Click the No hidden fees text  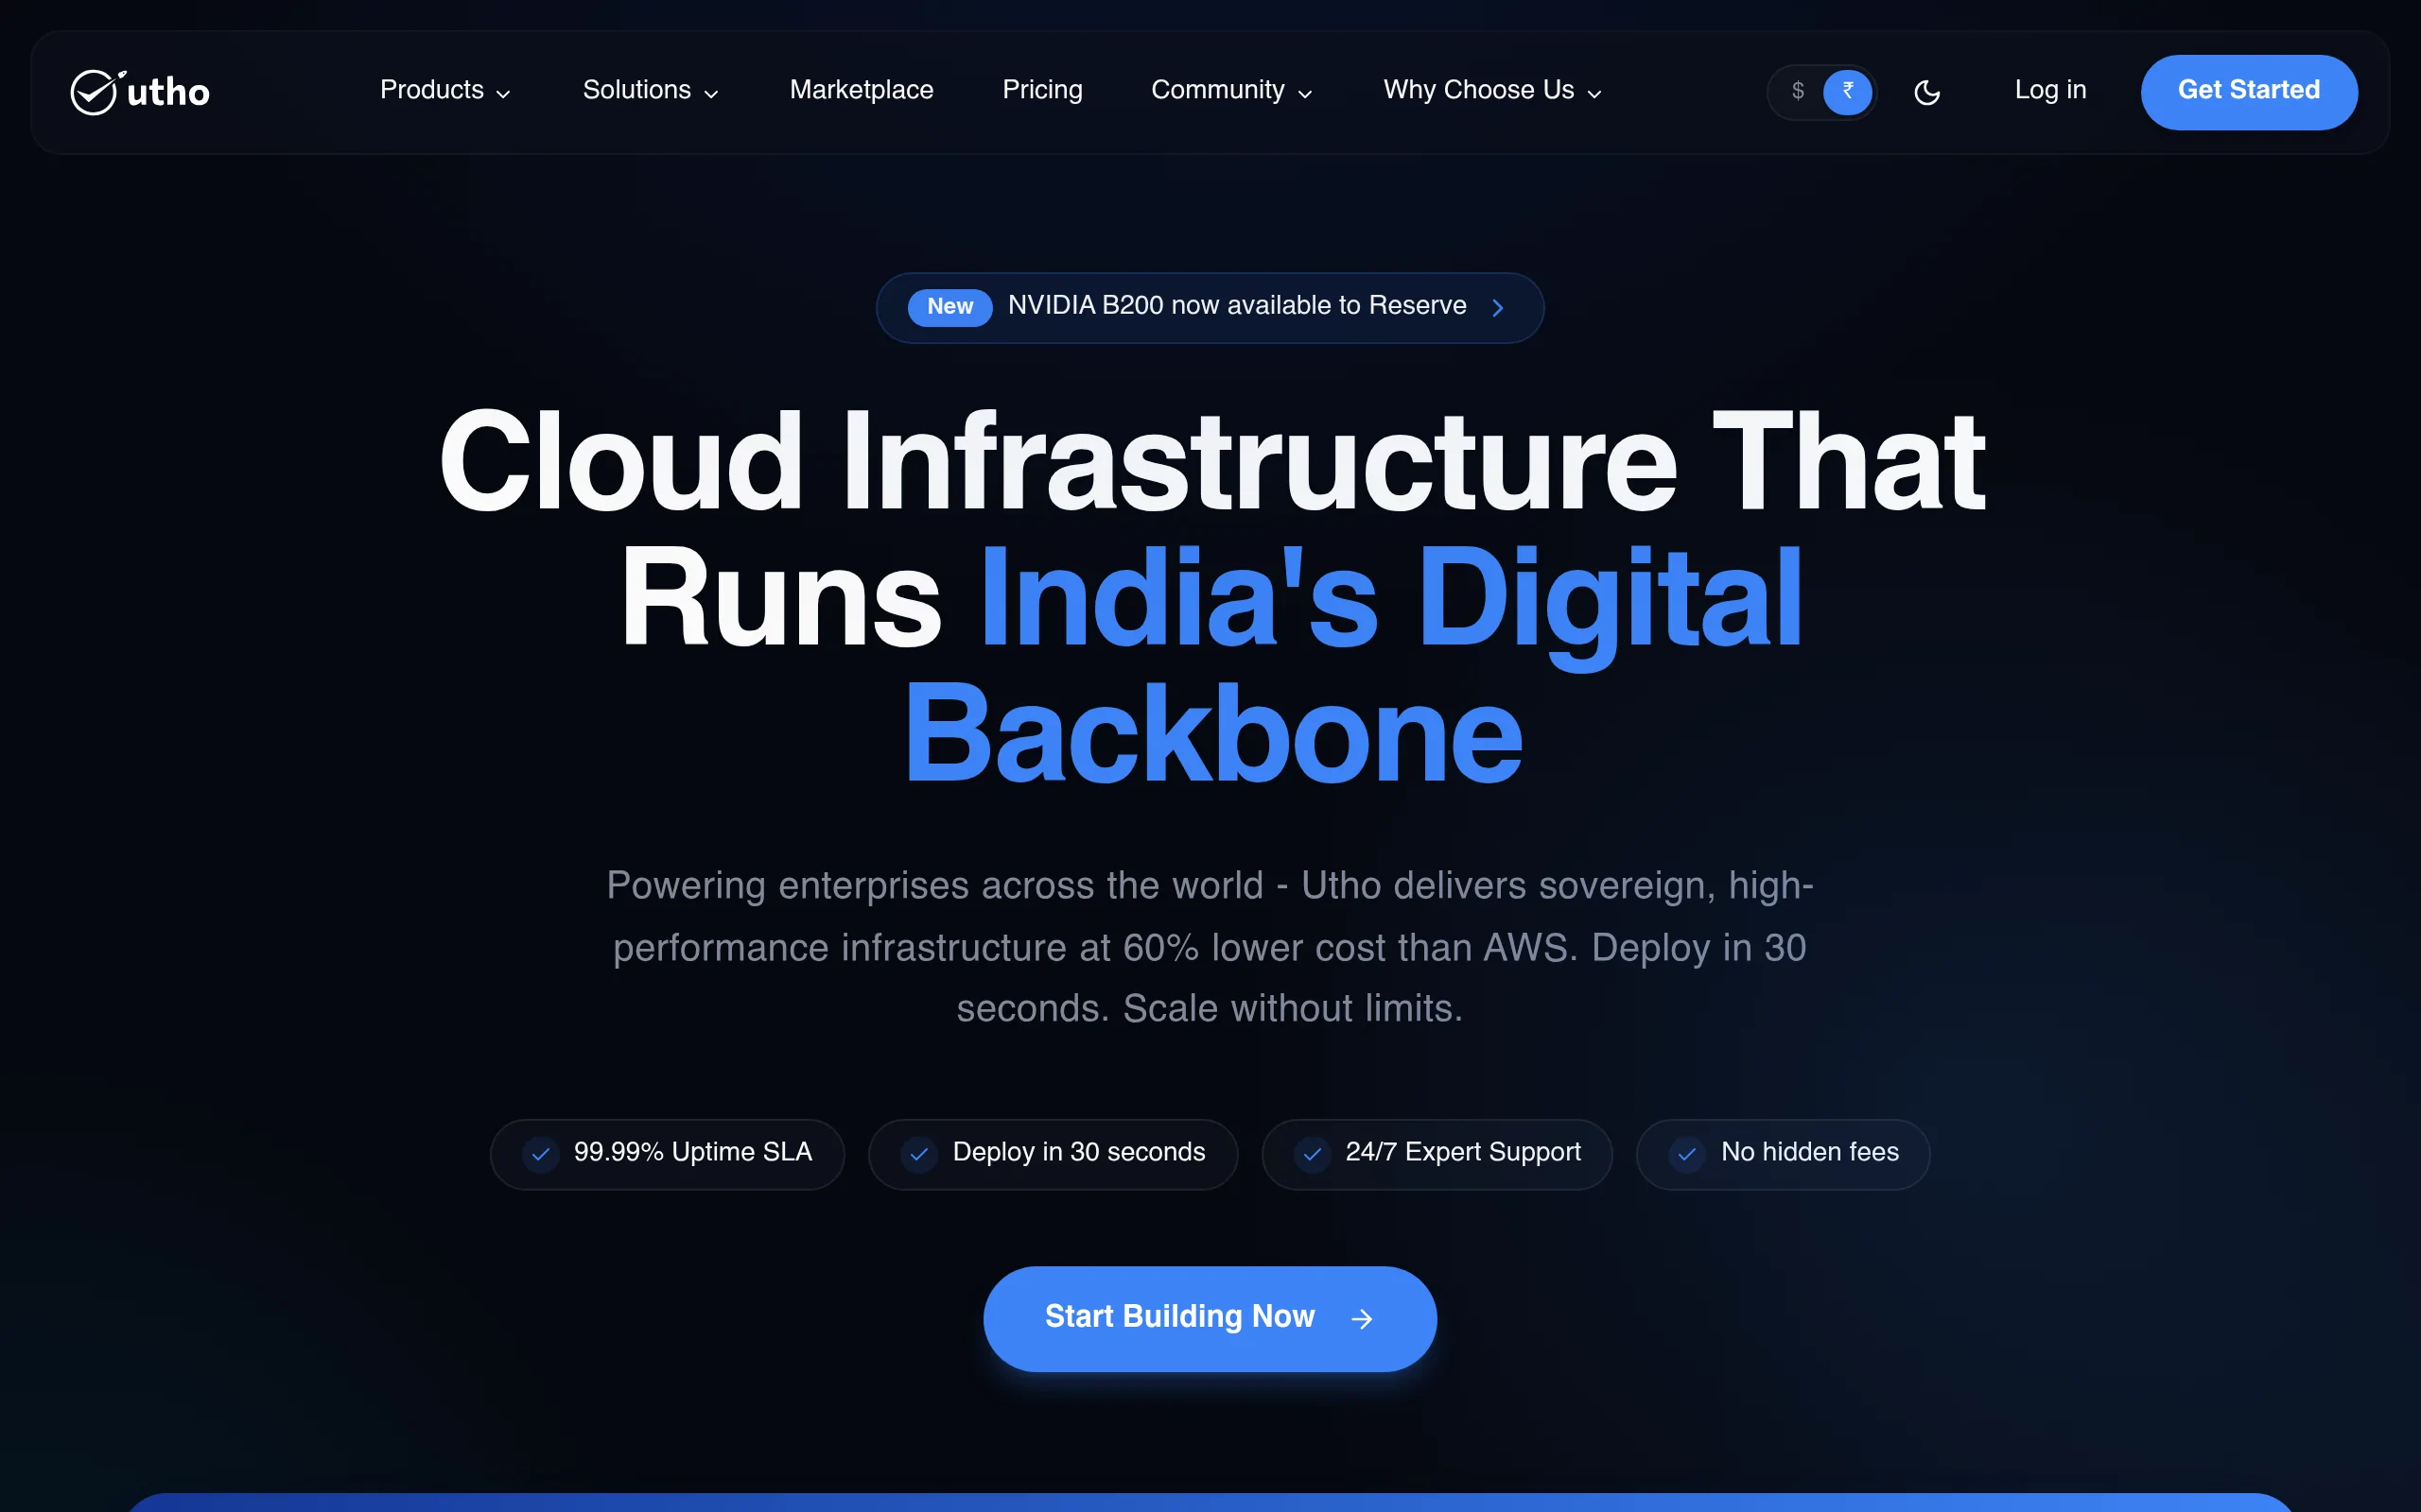(1810, 1153)
